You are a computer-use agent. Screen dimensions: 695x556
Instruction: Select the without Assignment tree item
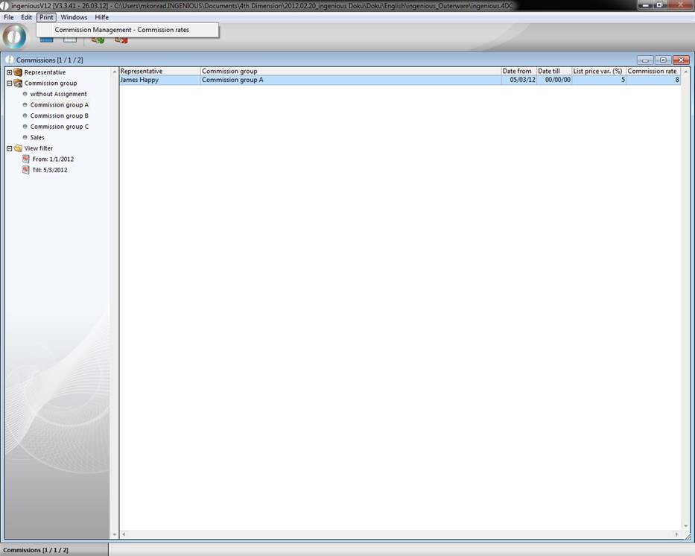pos(58,94)
